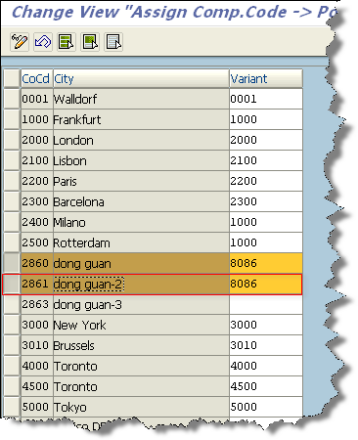The height and width of the screenshot is (440, 358).
Task: Click the company code cell 3010
Action: 37,345
